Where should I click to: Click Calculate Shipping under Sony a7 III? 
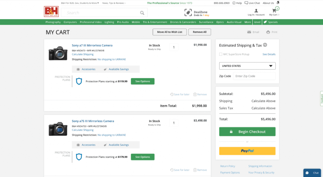(82, 54)
